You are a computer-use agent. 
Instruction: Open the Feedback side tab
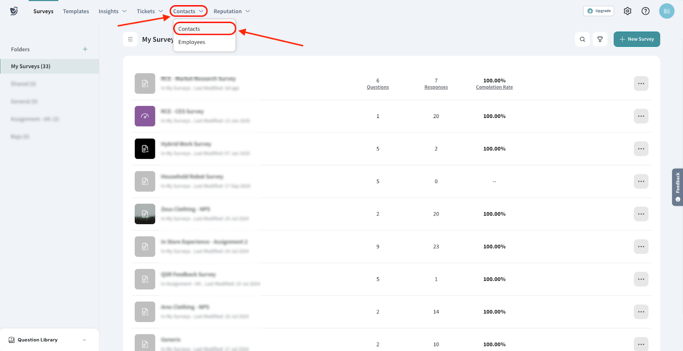point(677,187)
